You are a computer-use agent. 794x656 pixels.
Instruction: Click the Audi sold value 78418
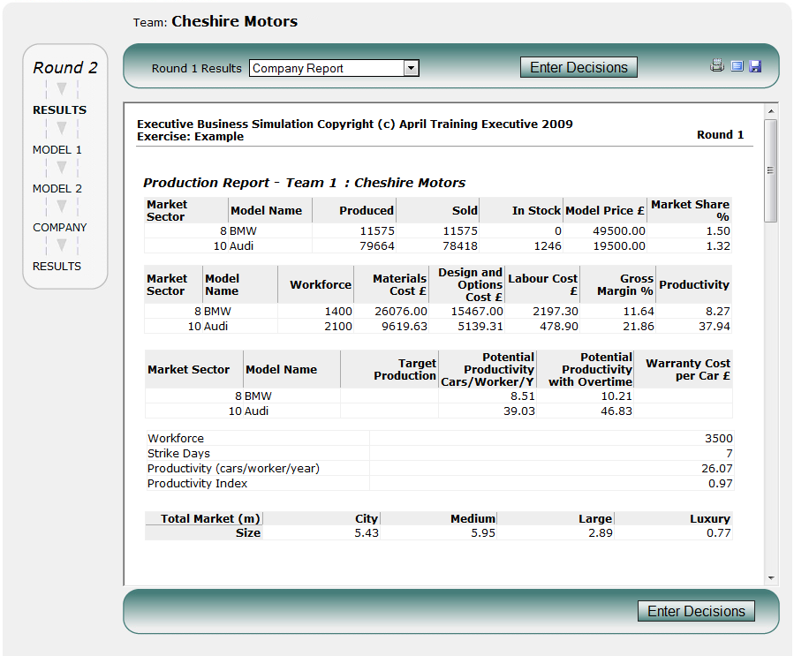pos(460,246)
